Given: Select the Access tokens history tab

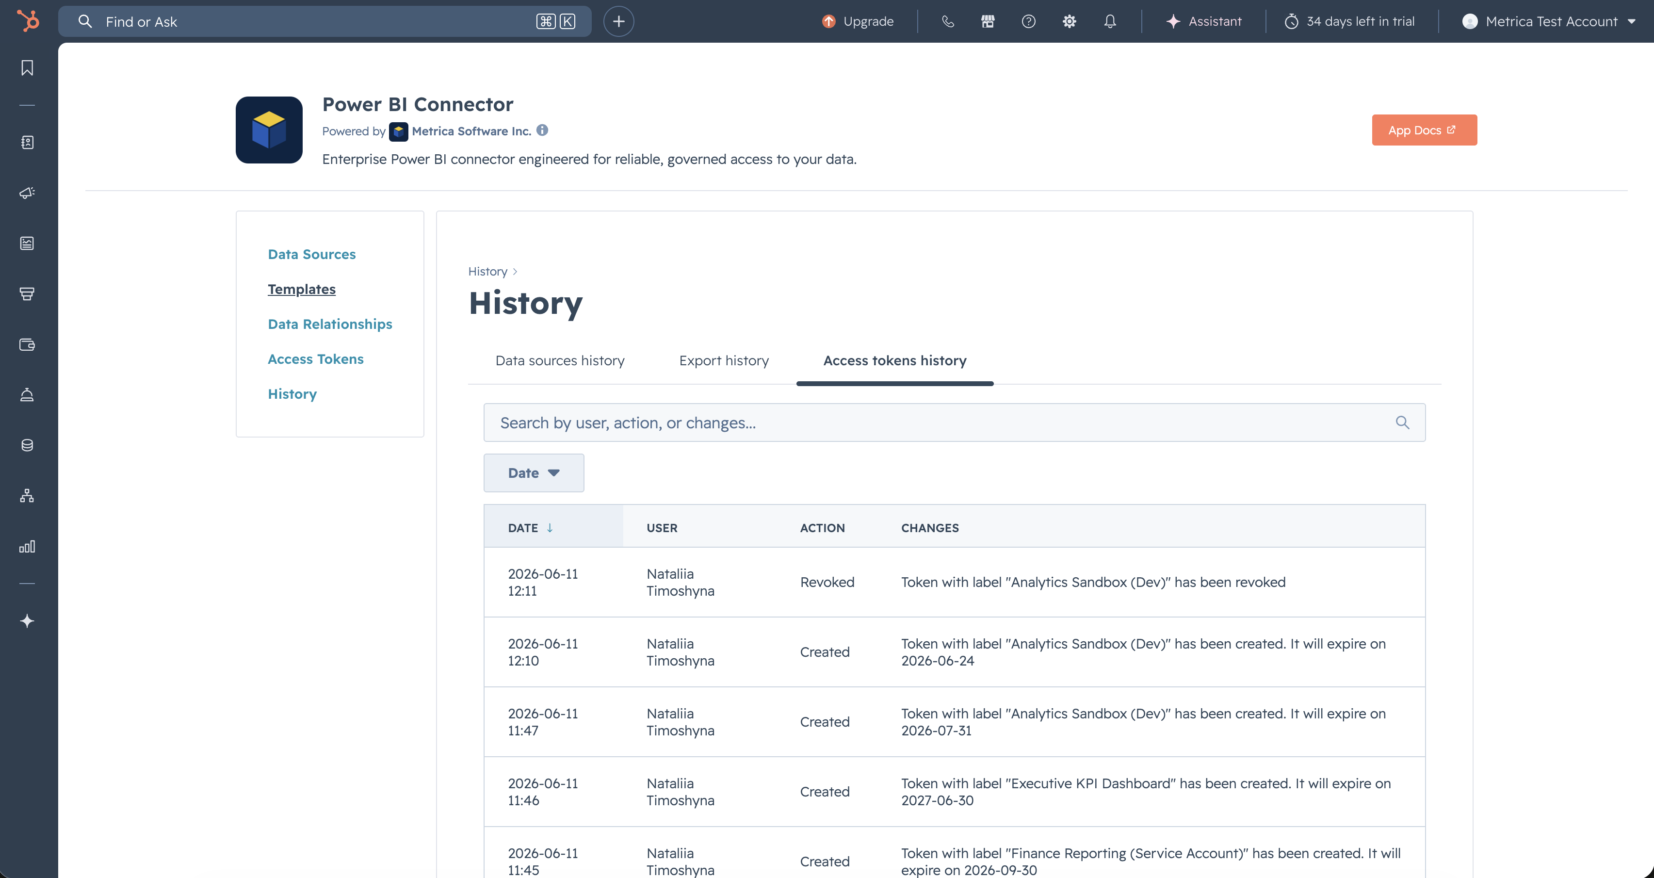Looking at the screenshot, I should tap(894, 361).
